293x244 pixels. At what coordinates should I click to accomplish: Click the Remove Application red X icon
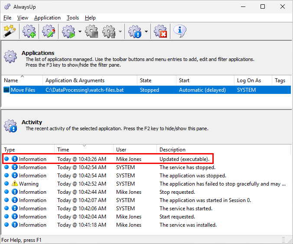(160, 31)
